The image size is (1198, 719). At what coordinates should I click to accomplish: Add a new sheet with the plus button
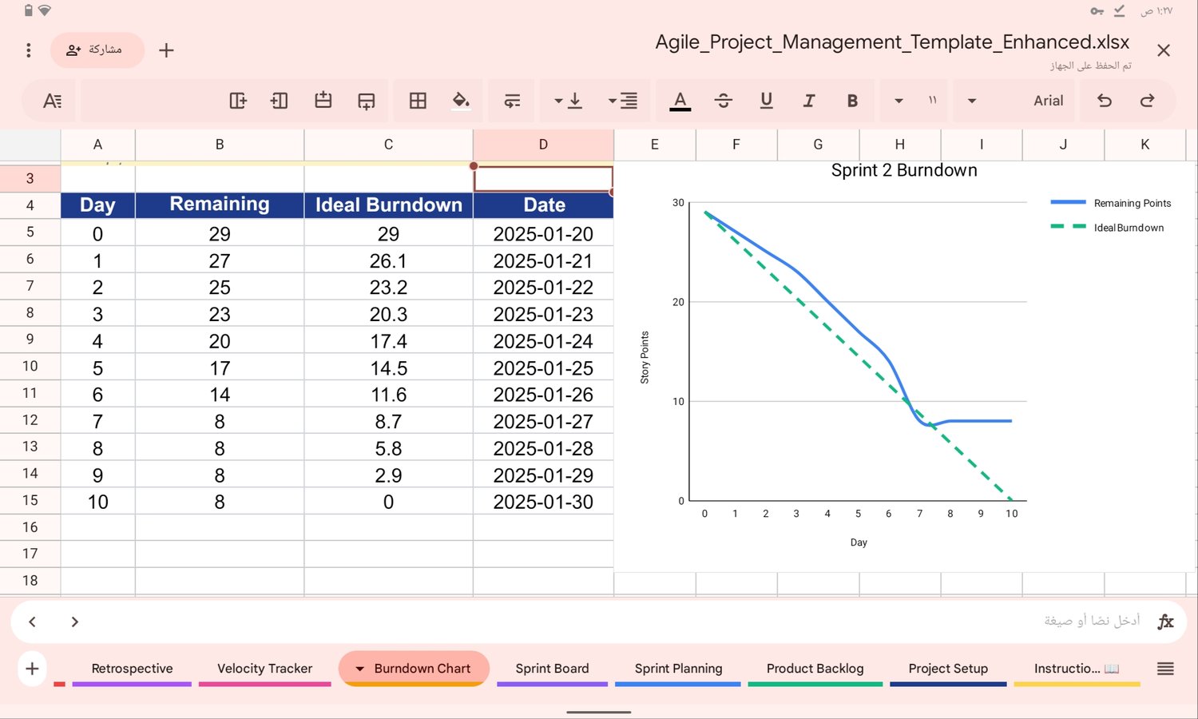point(32,669)
